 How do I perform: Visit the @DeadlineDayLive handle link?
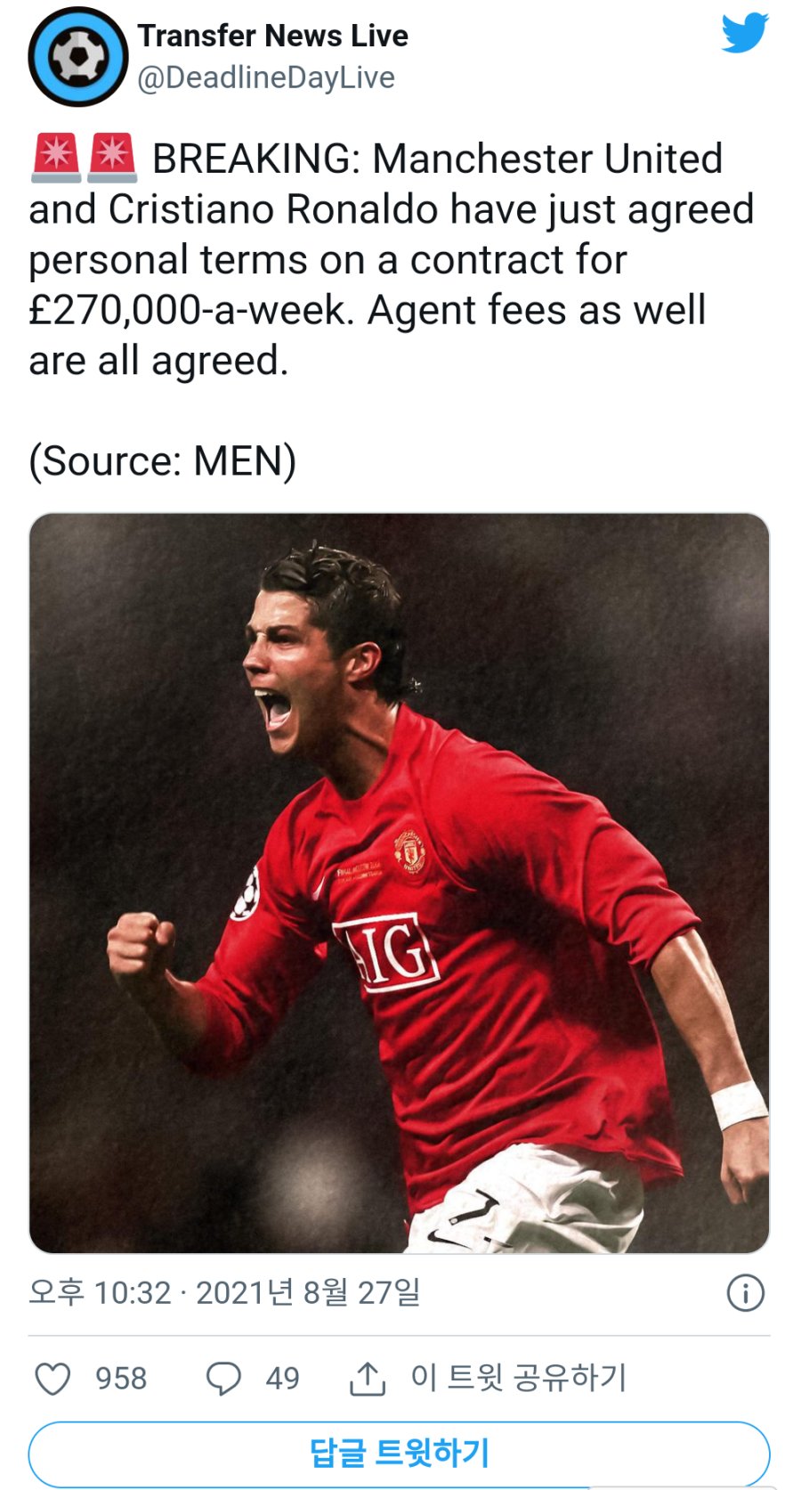[x=265, y=77]
